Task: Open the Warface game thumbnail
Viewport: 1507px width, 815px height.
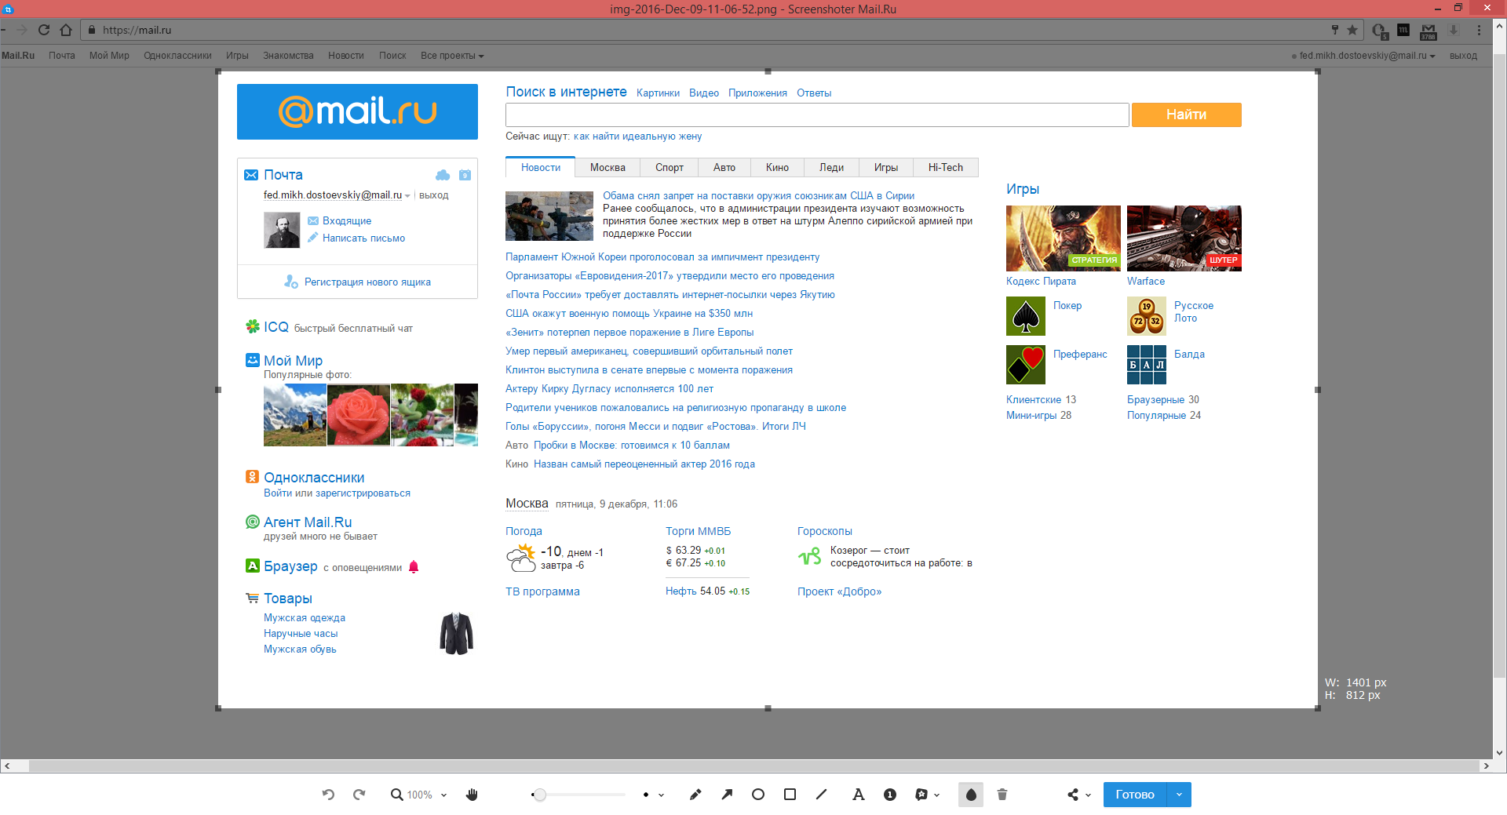Action: 1184,238
